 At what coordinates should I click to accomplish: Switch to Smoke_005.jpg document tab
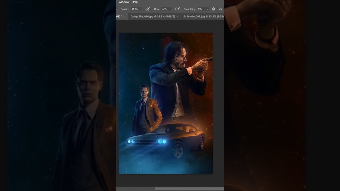(203, 16)
